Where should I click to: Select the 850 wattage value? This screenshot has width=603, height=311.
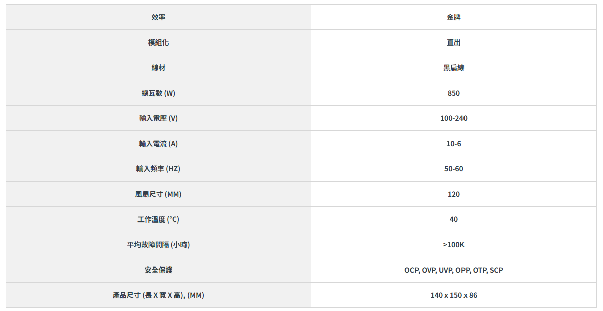[x=453, y=93]
